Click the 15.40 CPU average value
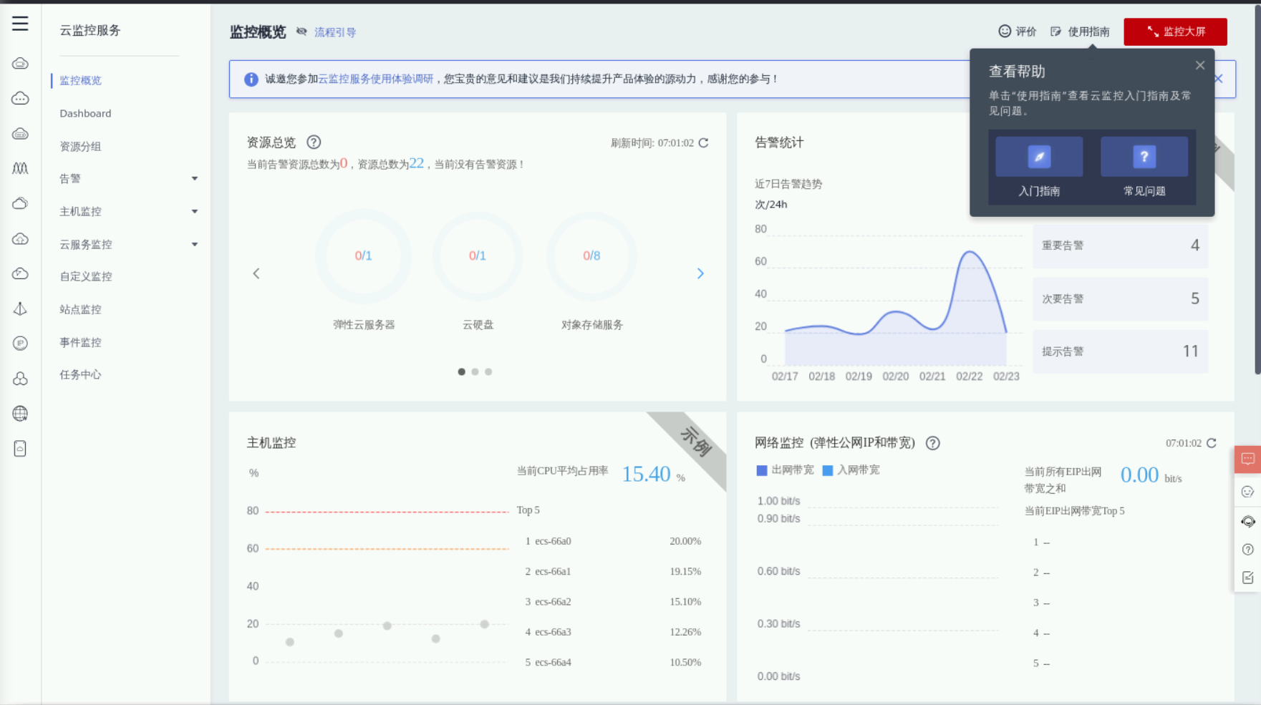 pyautogui.click(x=646, y=474)
